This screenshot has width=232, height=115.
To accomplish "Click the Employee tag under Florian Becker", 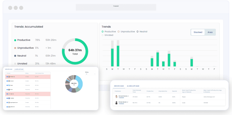I will click(x=121, y=103).
